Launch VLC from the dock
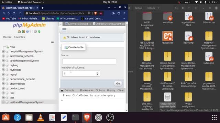 (41, 118)
